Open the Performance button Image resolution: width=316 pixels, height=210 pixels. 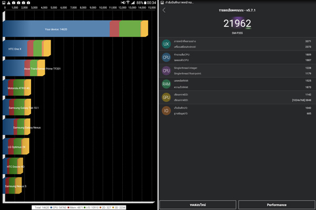276,205
